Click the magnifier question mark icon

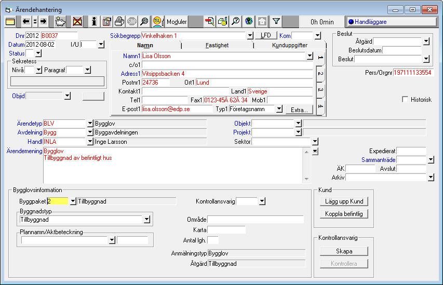coord(235,22)
